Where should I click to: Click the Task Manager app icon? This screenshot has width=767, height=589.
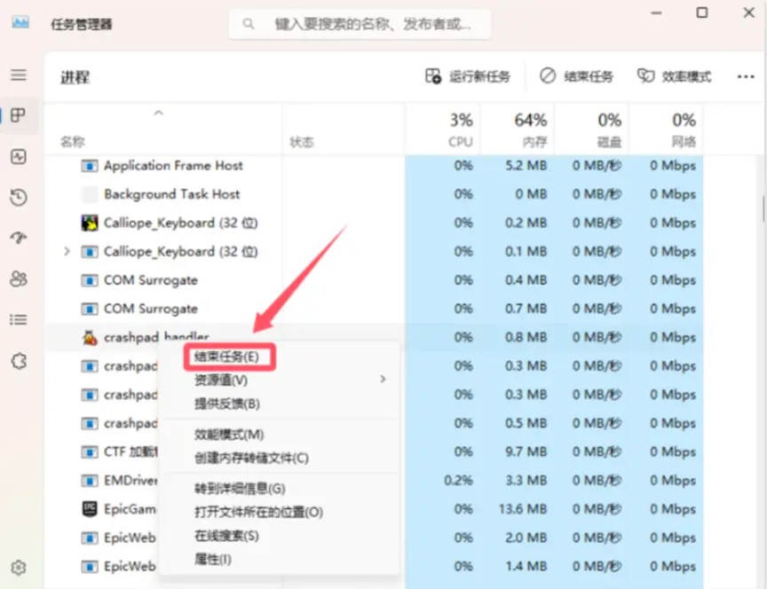[x=20, y=22]
